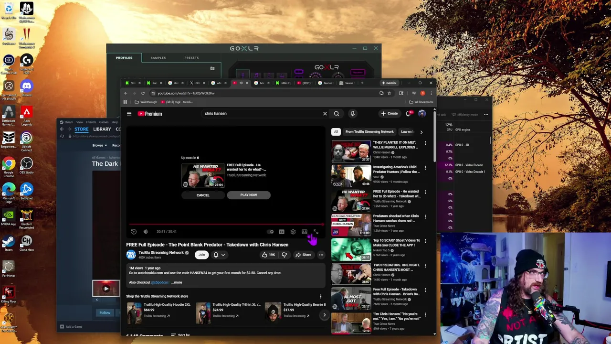The image size is (611, 344).
Task: Open the shop section three-dot menu
Action: pos(321,296)
